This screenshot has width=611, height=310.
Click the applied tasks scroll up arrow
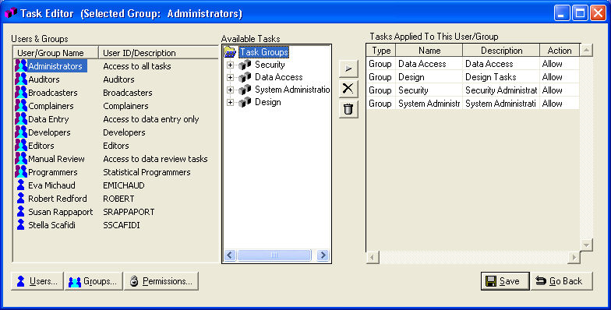pos(586,50)
